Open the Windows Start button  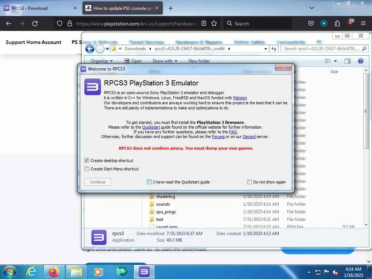click(x=10, y=272)
